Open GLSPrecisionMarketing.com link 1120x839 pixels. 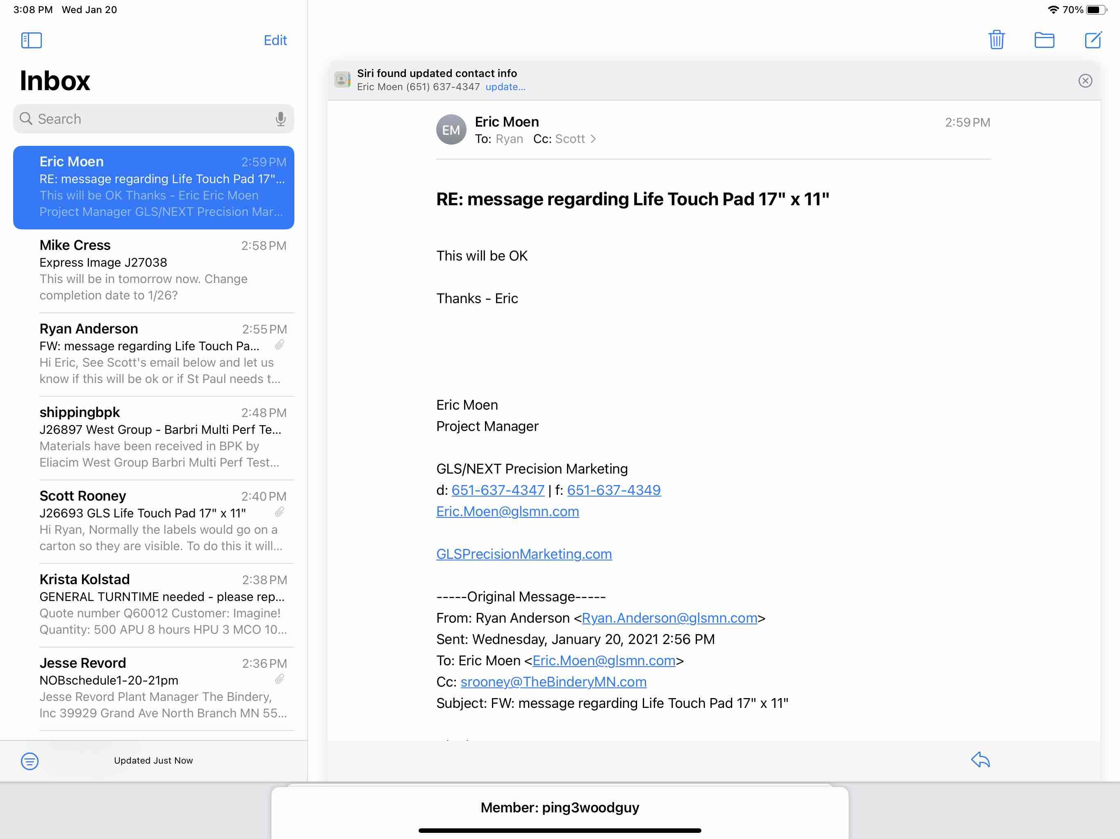click(x=524, y=554)
